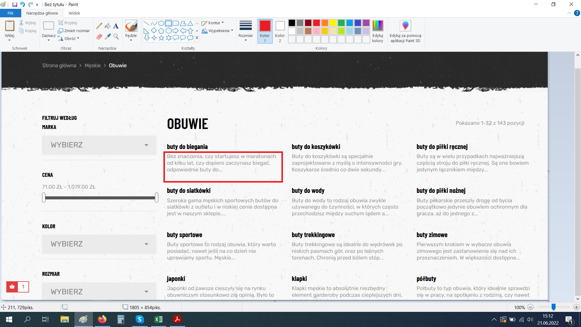This screenshot has height=327, width=581.
Task: Open the Rozmiar line size dropdown
Action: (245, 31)
